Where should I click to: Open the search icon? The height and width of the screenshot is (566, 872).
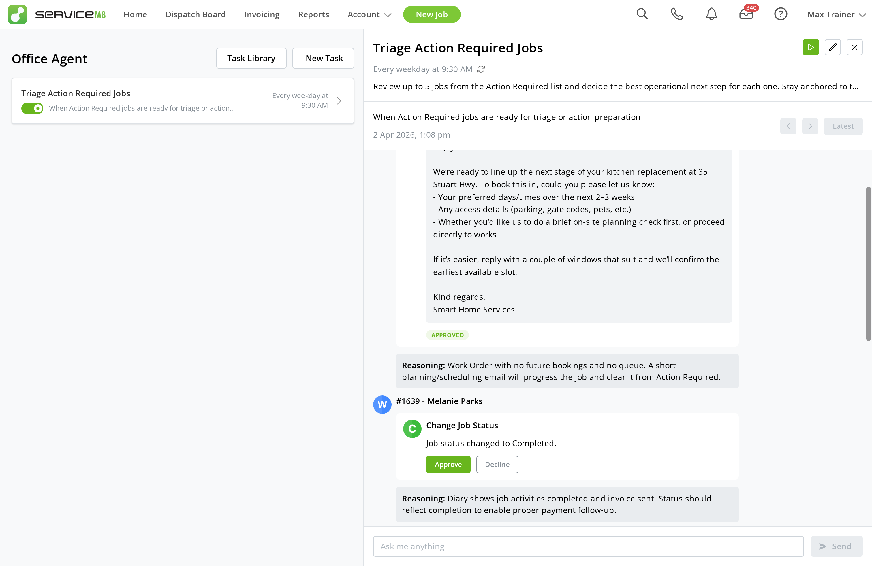coord(642,14)
